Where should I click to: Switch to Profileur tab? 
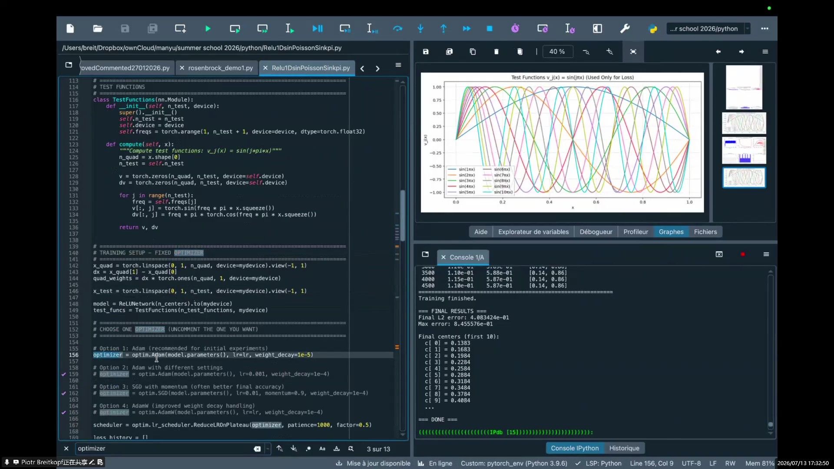tap(635, 232)
